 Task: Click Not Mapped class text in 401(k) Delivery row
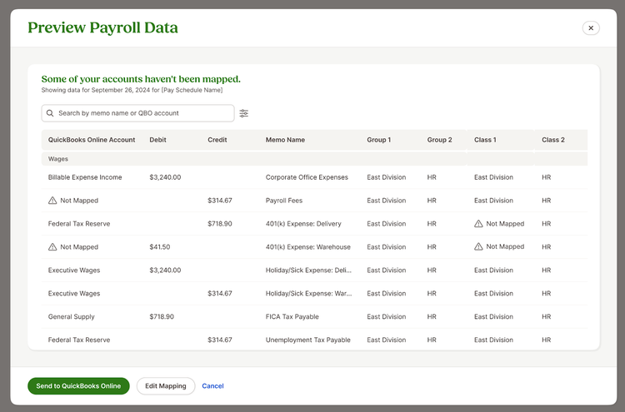tap(505, 224)
